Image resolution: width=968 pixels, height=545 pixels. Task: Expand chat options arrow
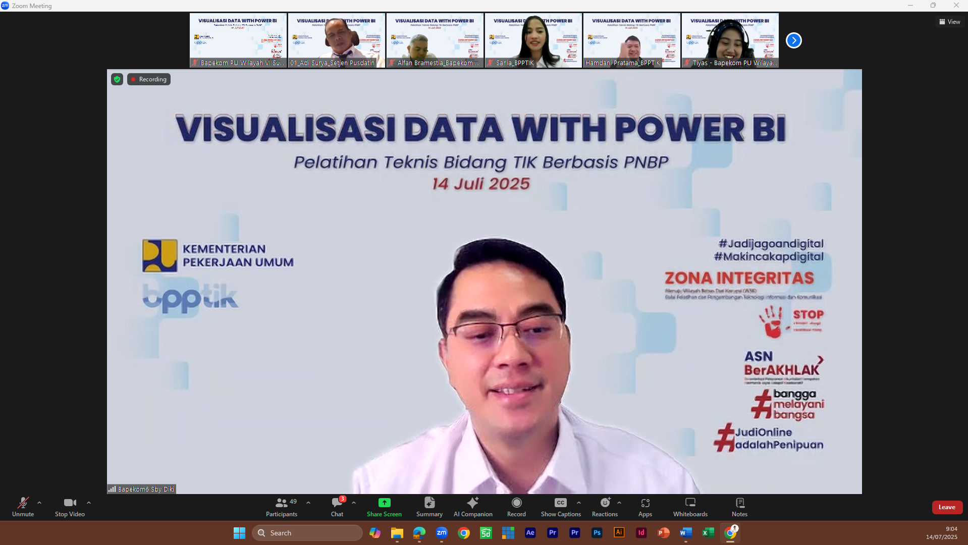[x=354, y=503]
